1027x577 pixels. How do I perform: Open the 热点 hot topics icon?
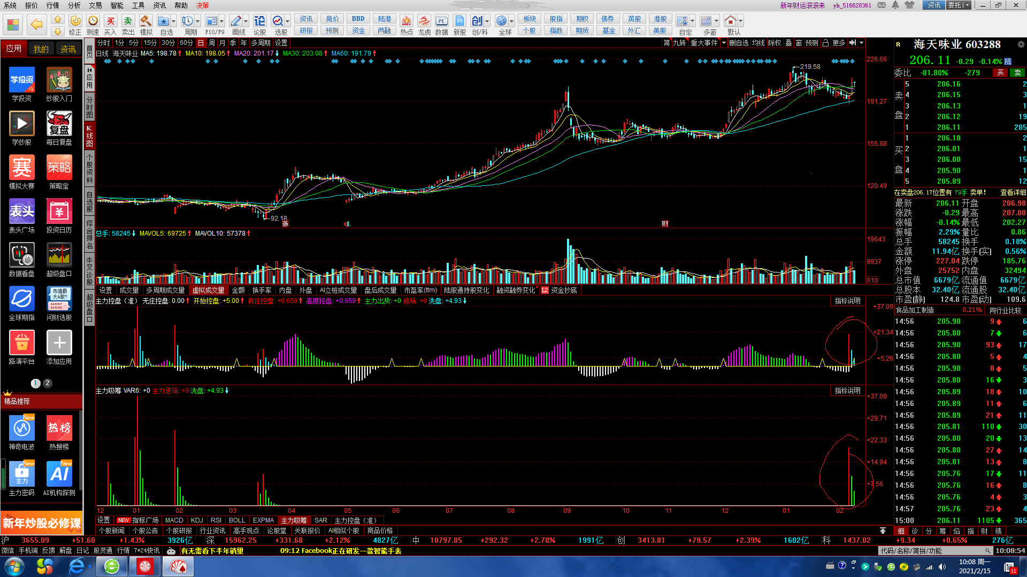[x=407, y=21]
